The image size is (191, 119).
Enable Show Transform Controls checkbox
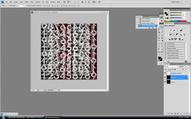click(x=27, y=6)
